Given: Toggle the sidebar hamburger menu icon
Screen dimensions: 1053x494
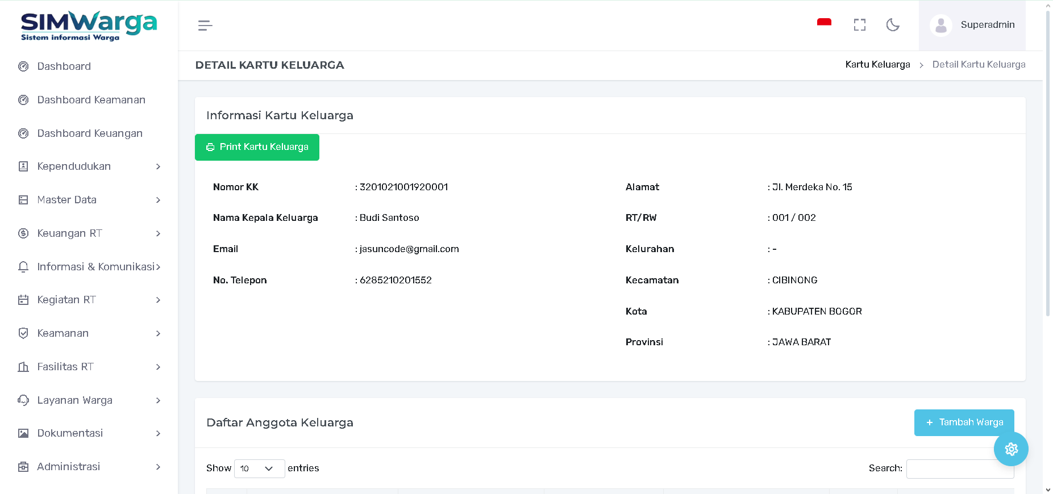Looking at the screenshot, I should (205, 26).
